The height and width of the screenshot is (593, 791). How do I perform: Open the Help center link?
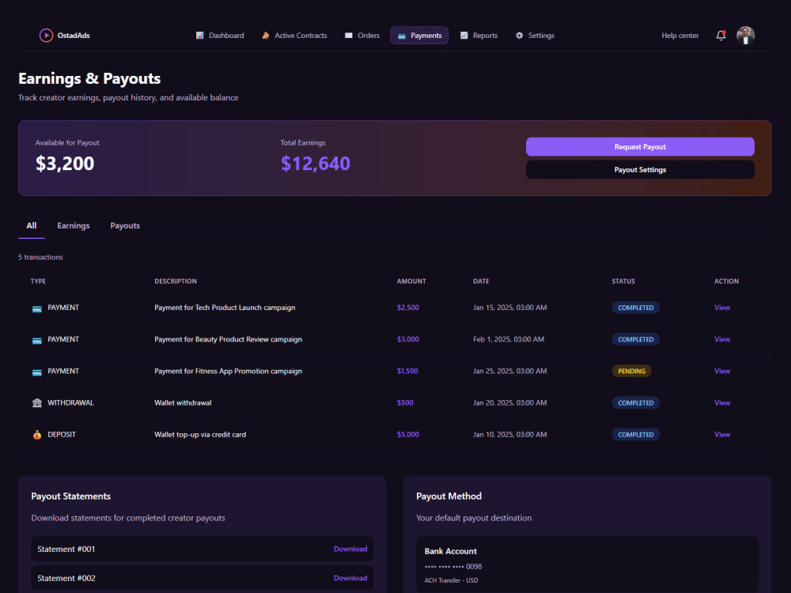[x=680, y=36]
